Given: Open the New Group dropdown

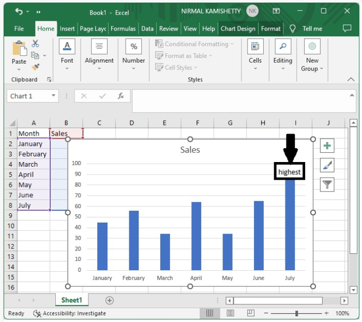Looking at the screenshot, I should coord(312,55).
